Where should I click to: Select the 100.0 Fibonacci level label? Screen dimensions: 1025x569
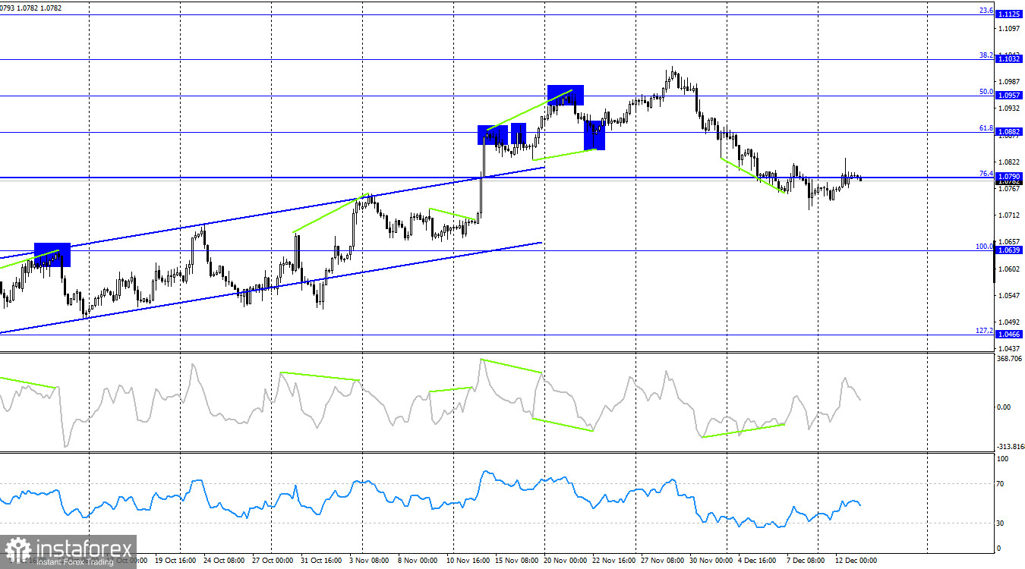pyautogui.click(x=985, y=247)
